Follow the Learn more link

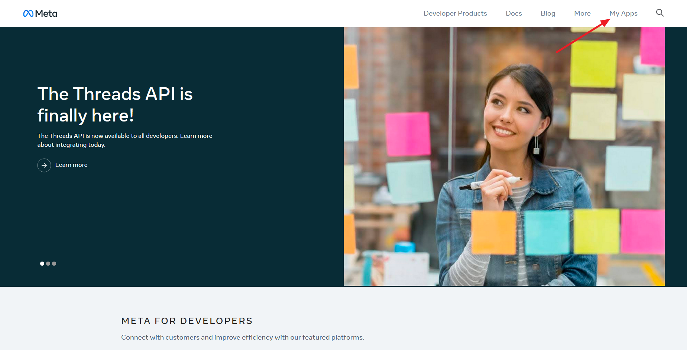tap(71, 165)
